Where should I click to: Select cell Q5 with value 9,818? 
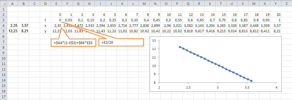[x=188, y=31]
